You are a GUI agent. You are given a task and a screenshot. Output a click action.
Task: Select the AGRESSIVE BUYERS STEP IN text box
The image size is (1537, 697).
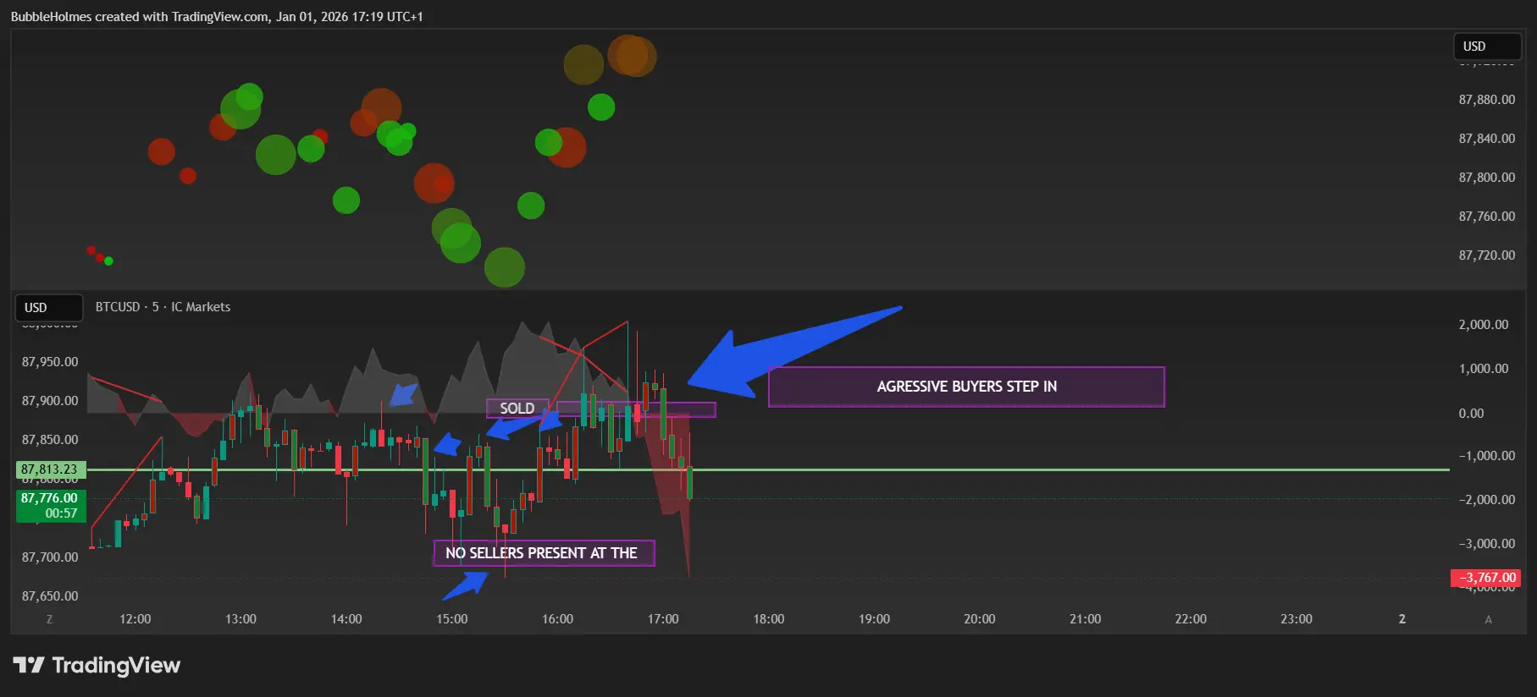(x=966, y=387)
